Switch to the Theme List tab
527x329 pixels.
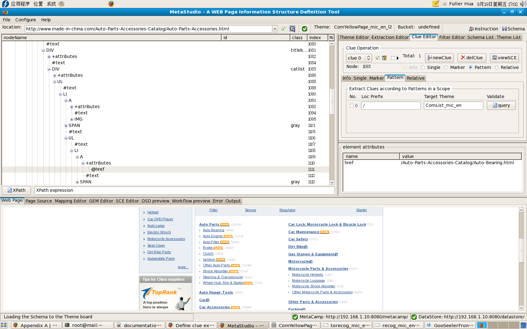[x=508, y=37]
